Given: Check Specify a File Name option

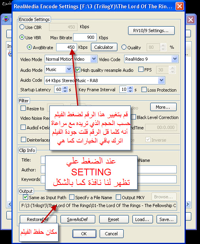Looking at the screenshot, I should click(x=72, y=197).
